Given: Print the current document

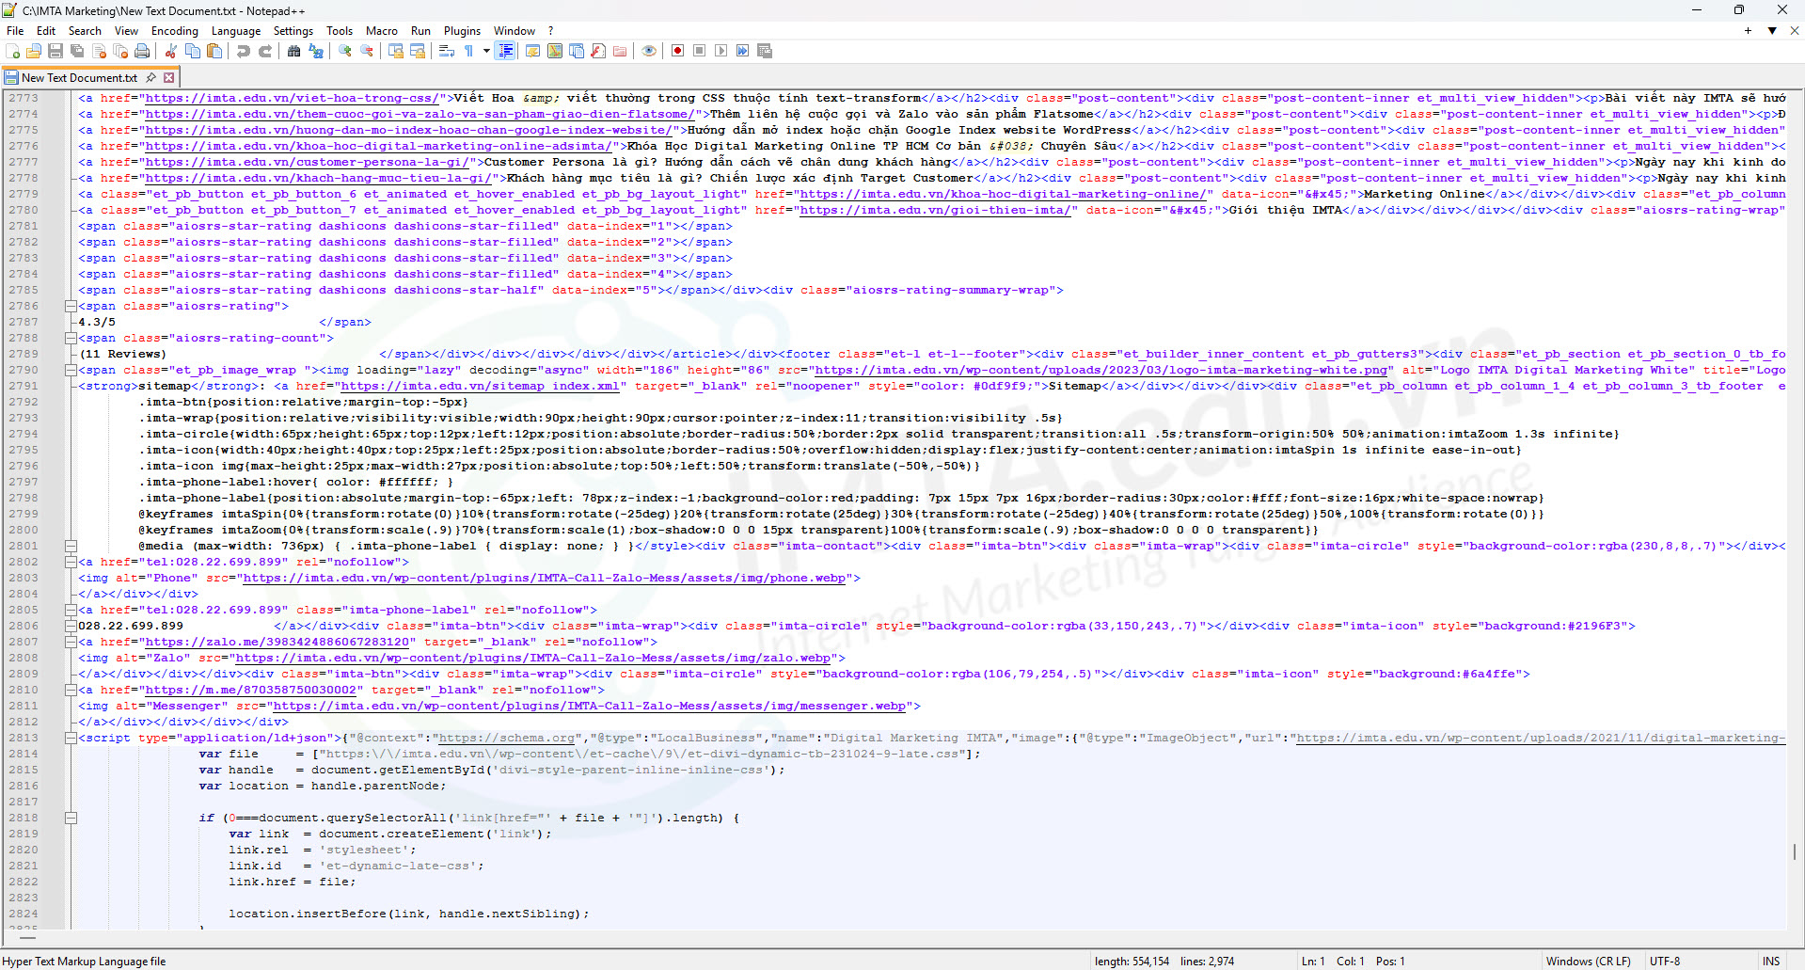Looking at the screenshot, I should tap(142, 52).
